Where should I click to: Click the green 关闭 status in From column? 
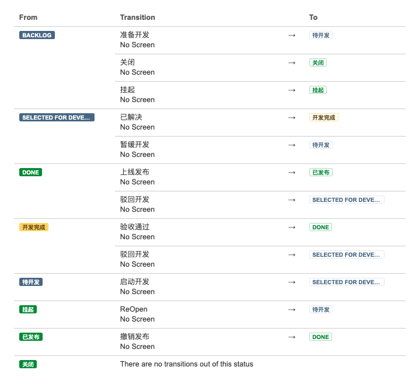(28, 364)
